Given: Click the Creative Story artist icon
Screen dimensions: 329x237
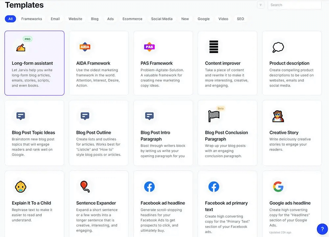Looking at the screenshot, I should 278,116.
